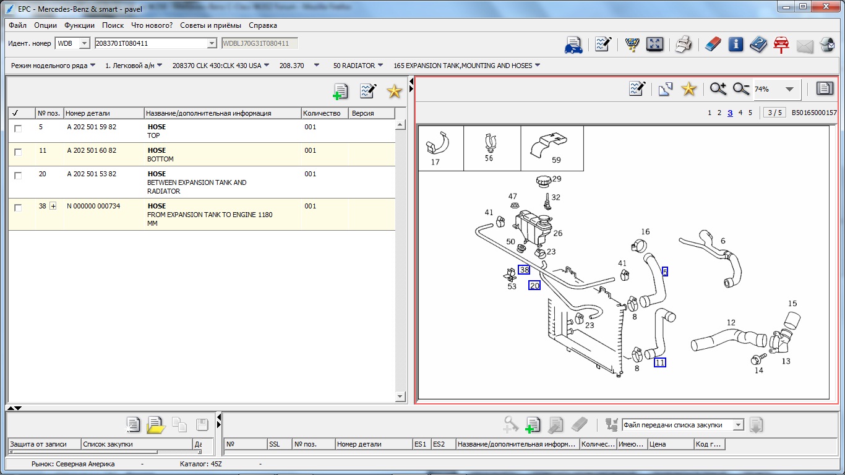Open the blue info icon
This screenshot has height=475, width=845.
[x=736, y=45]
